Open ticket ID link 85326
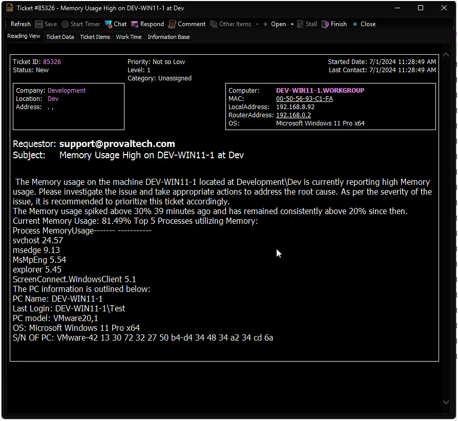This screenshot has height=421, width=458. (x=52, y=62)
